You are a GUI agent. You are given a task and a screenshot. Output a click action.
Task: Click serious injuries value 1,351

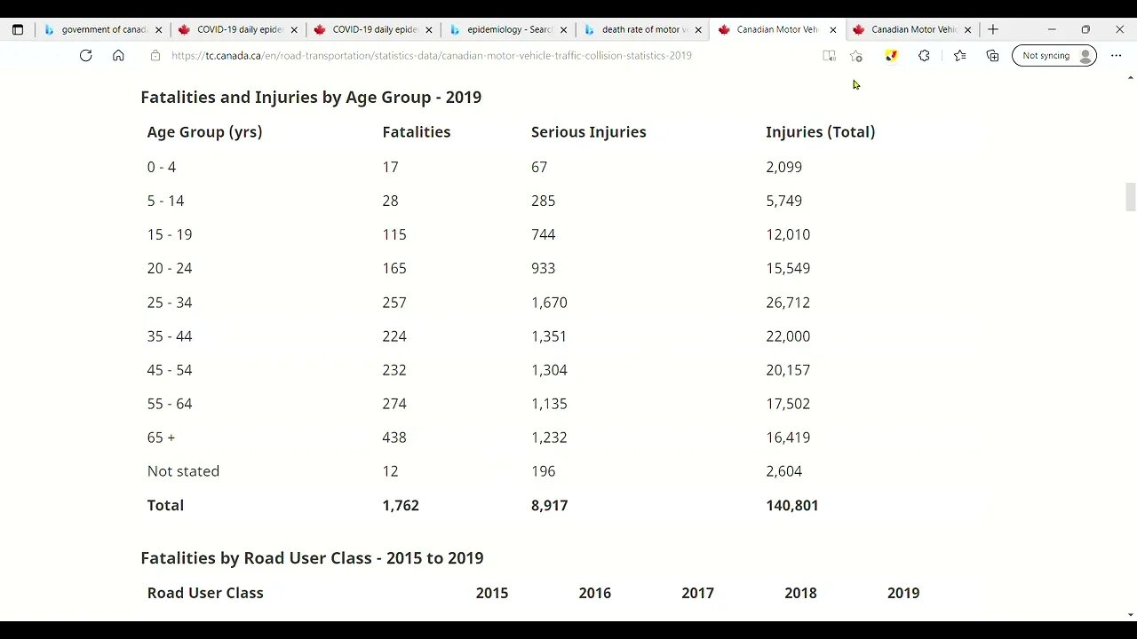549,336
